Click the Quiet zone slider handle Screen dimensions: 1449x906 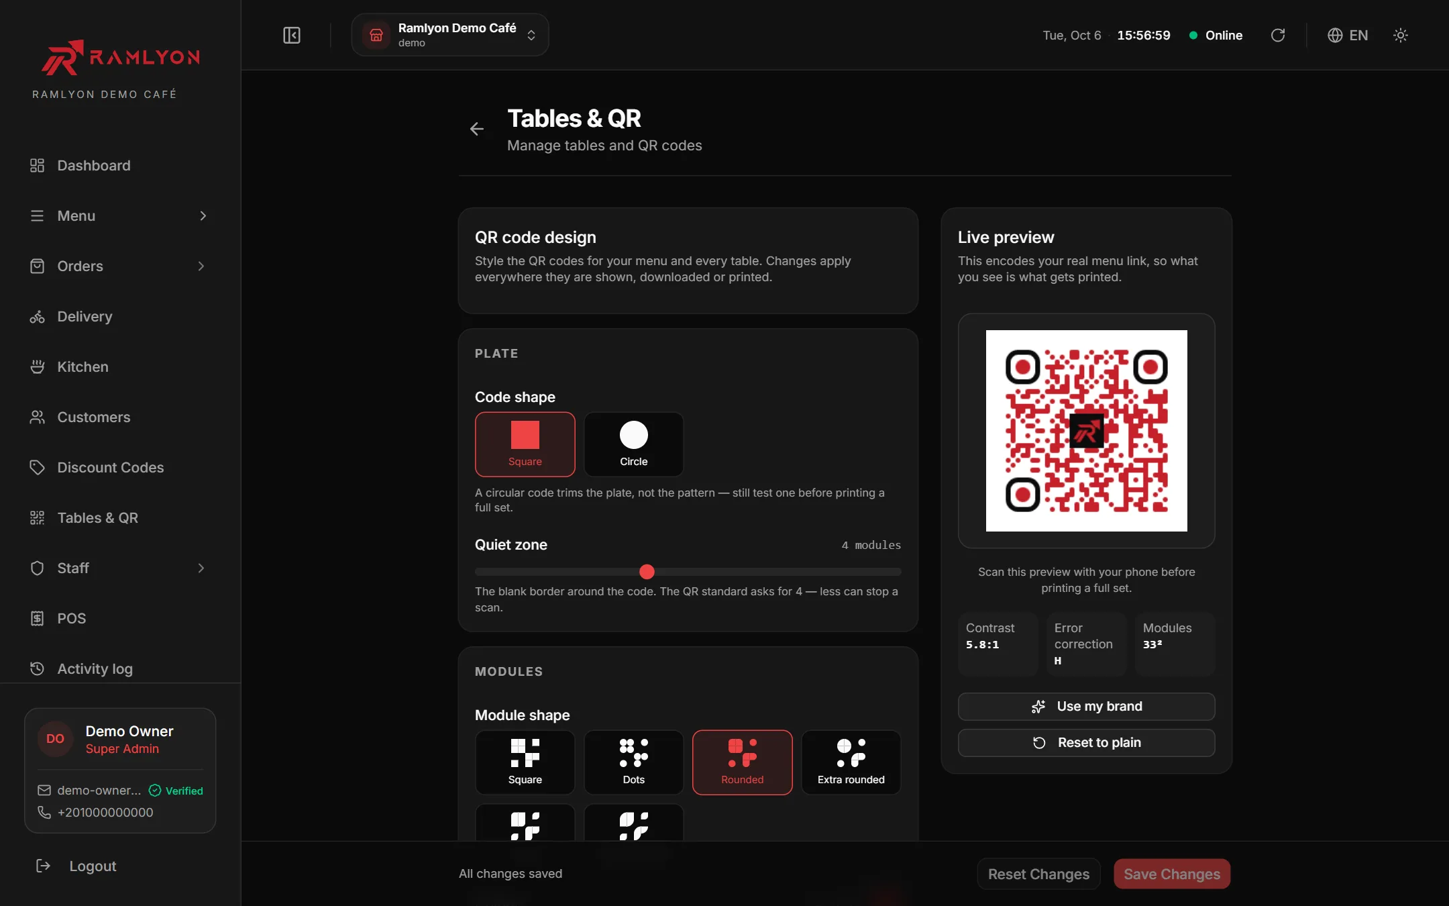click(647, 572)
